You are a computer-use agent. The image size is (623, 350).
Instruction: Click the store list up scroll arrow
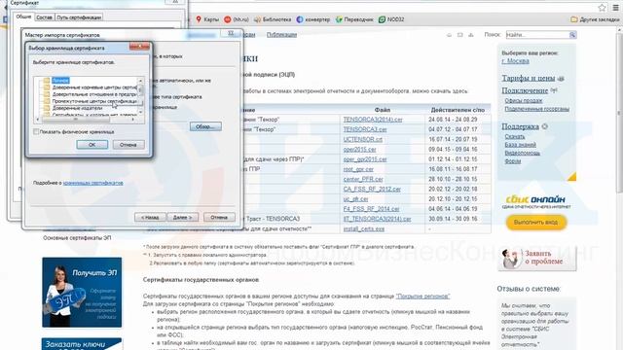(140, 81)
